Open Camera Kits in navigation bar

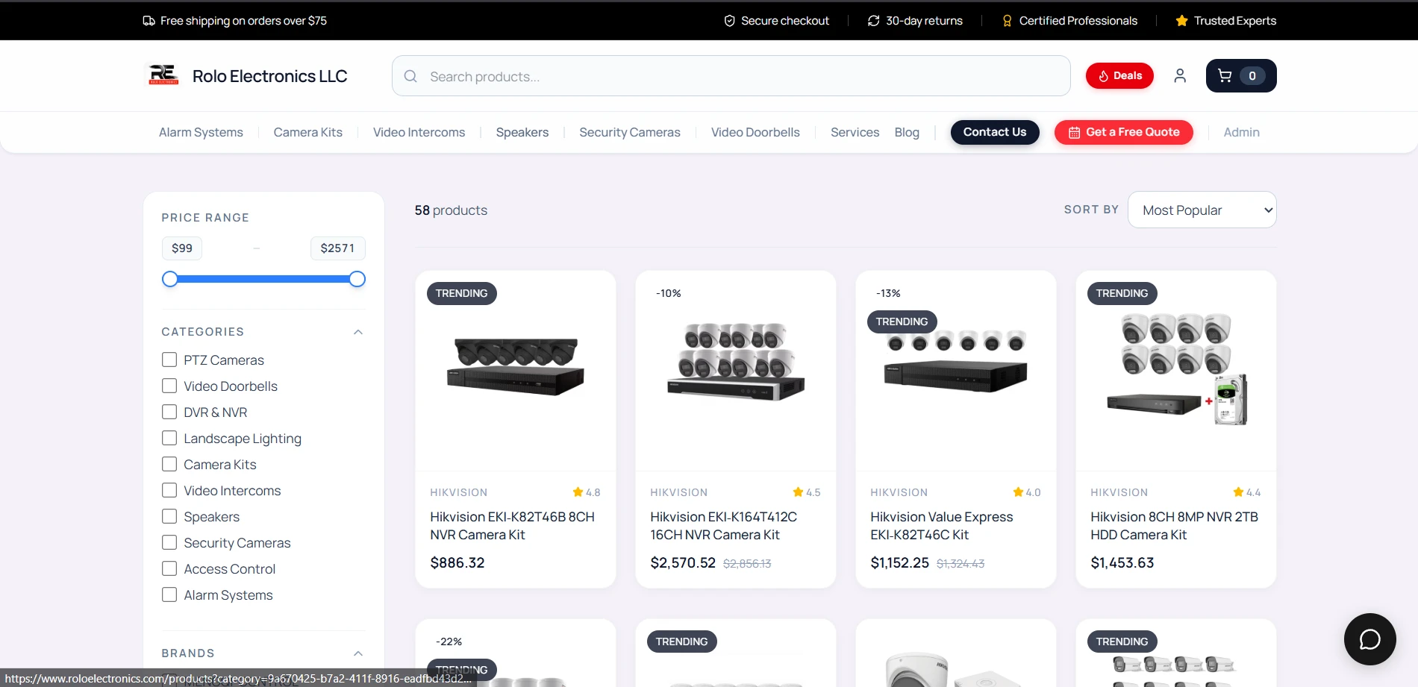click(307, 132)
